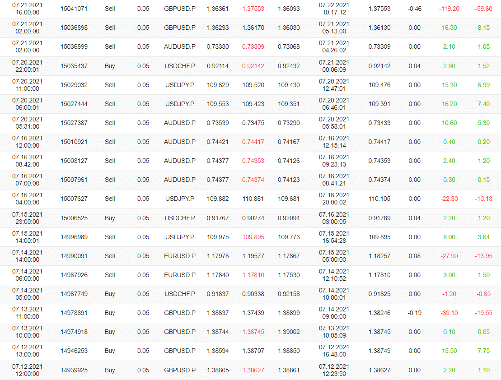Viewport: 501px width, 380px height.
Task: Click red stop loss 0.73309
Action: coord(253,46)
